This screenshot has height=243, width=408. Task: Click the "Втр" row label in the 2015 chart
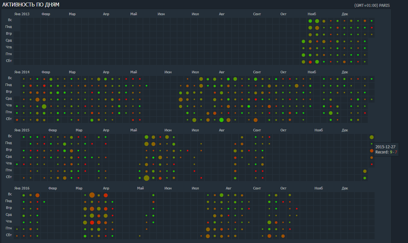click(x=9, y=150)
